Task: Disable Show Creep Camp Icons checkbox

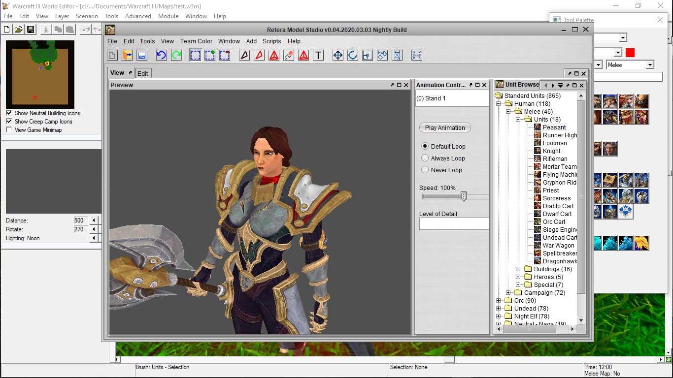Action: point(9,122)
